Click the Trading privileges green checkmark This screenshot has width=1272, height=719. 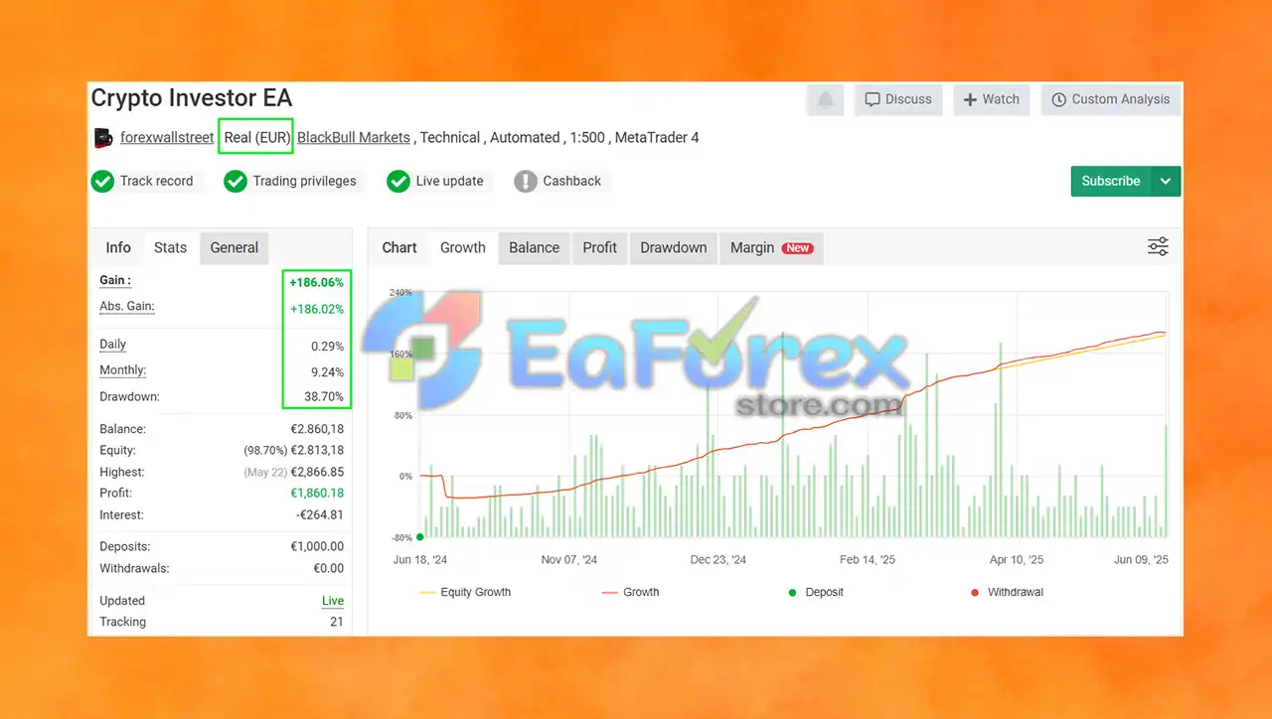pyautogui.click(x=236, y=181)
